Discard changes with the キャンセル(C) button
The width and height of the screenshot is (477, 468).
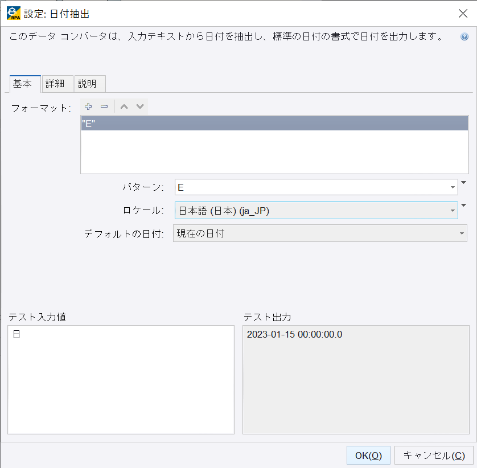434,455
